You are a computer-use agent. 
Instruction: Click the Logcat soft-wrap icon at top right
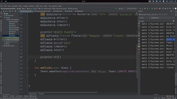click(x=174, y=21)
